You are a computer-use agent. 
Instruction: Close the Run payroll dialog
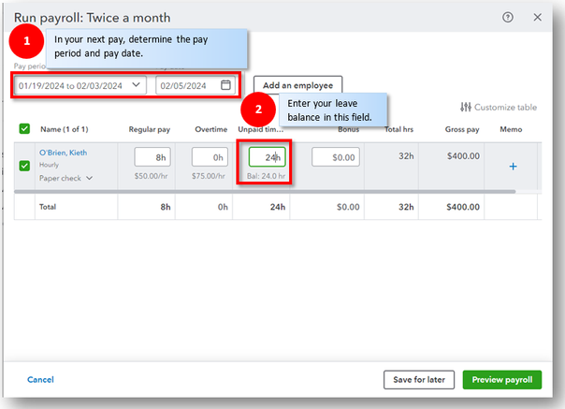pyautogui.click(x=537, y=17)
